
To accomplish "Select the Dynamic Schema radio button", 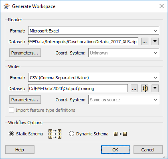I will (x=71, y=134).
